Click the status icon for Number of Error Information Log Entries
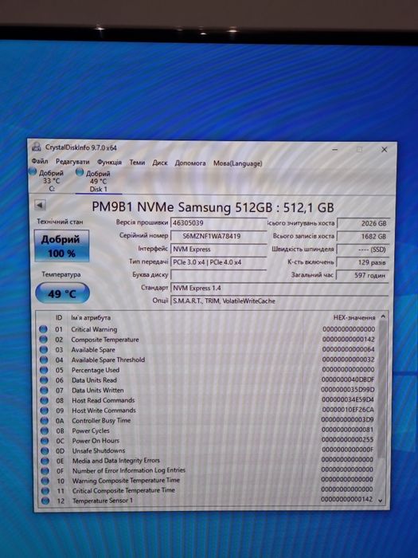 click(x=45, y=471)
